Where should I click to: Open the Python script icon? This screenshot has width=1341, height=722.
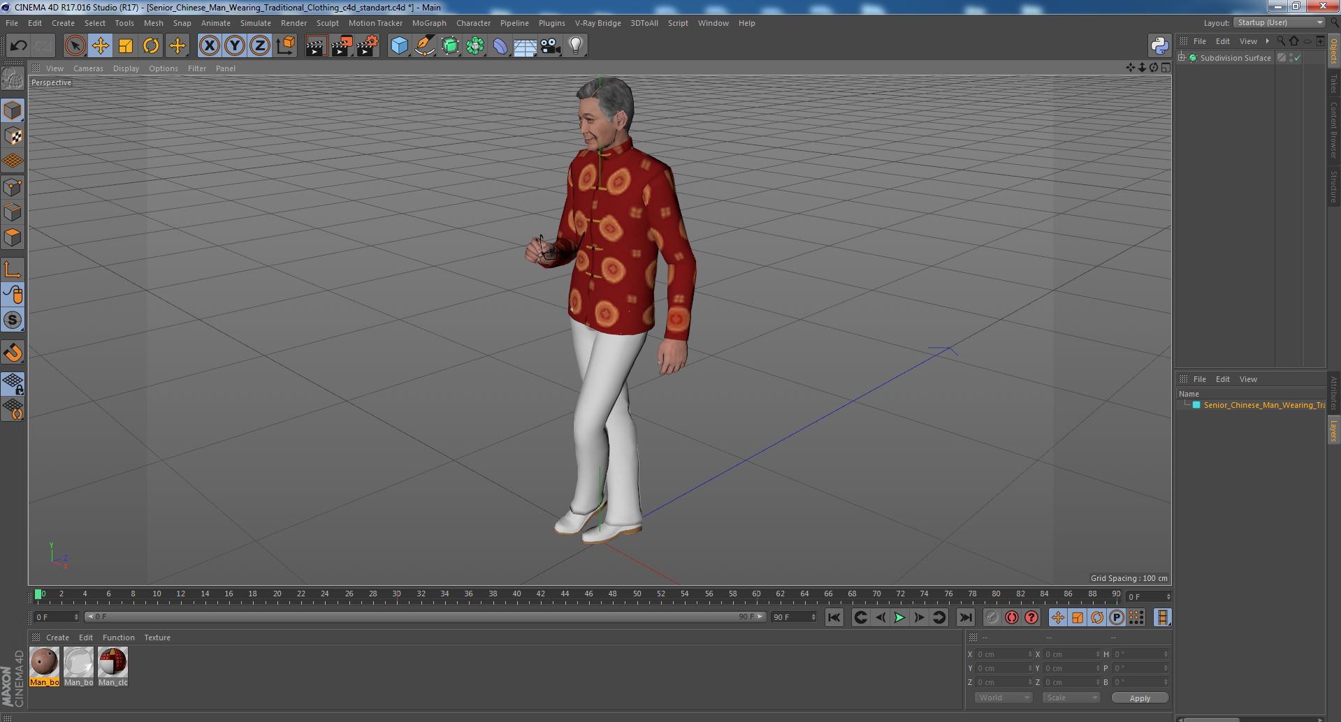pos(1159,46)
